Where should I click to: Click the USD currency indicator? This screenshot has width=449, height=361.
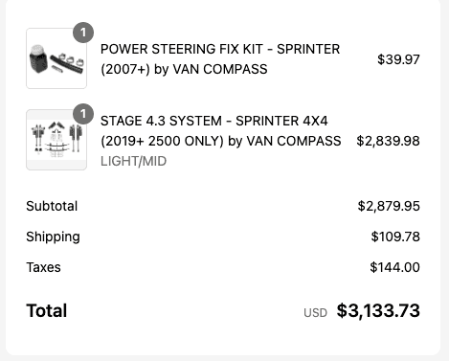click(315, 313)
